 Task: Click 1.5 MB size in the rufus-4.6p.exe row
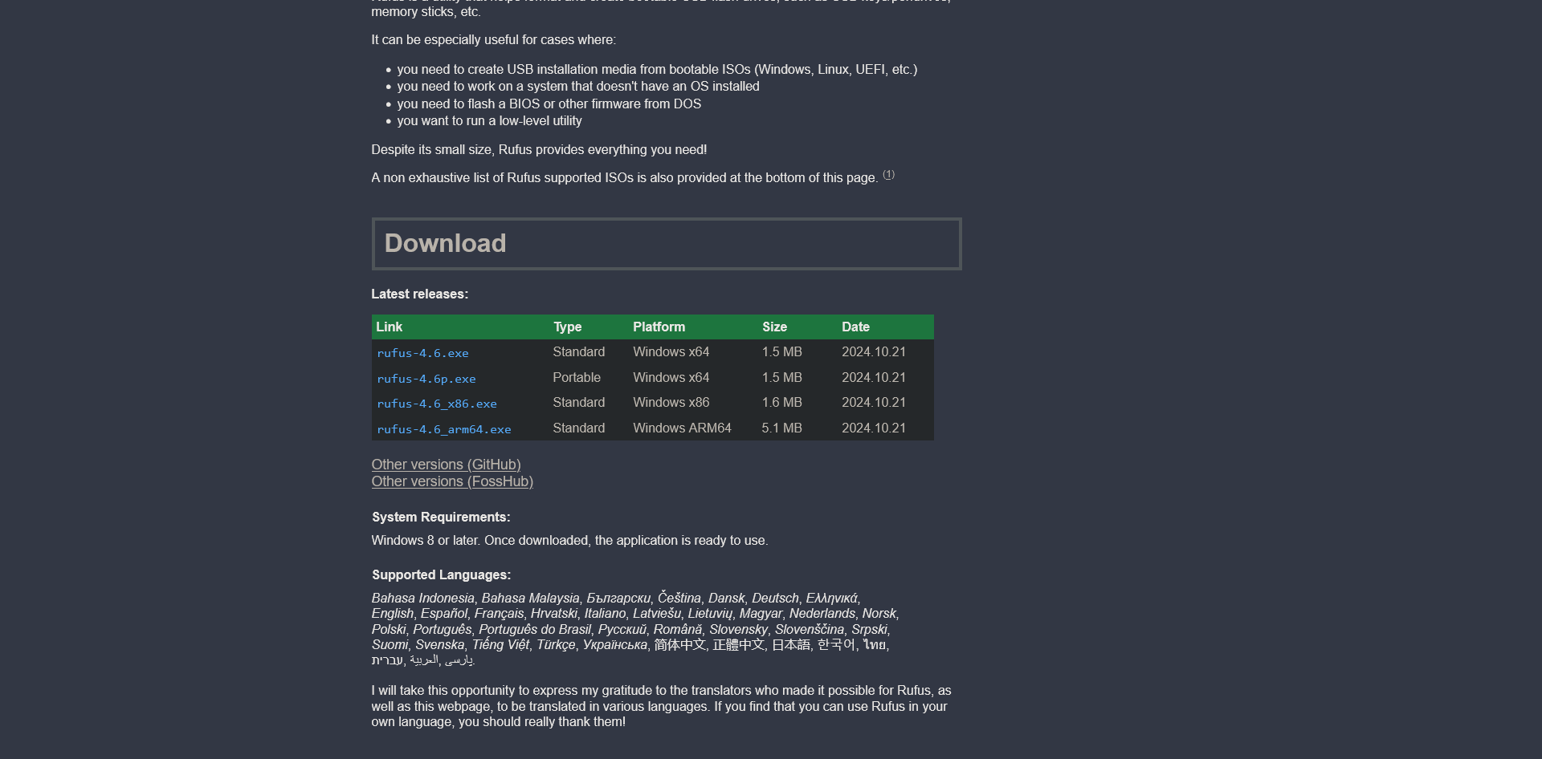pyautogui.click(x=781, y=377)
